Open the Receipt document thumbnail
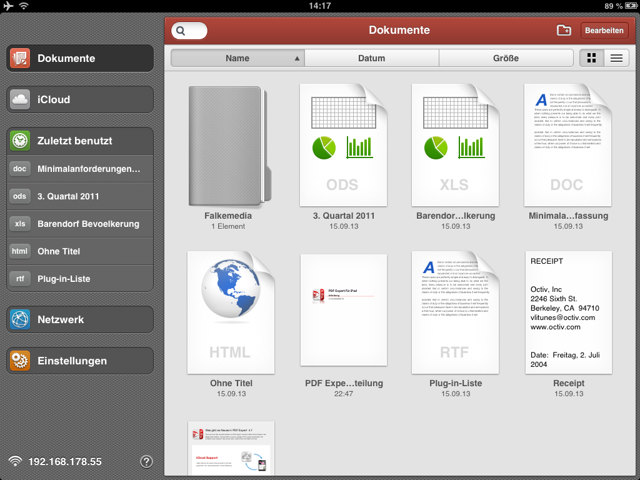Viewport: 640px width, 480px height. [568, 312]
